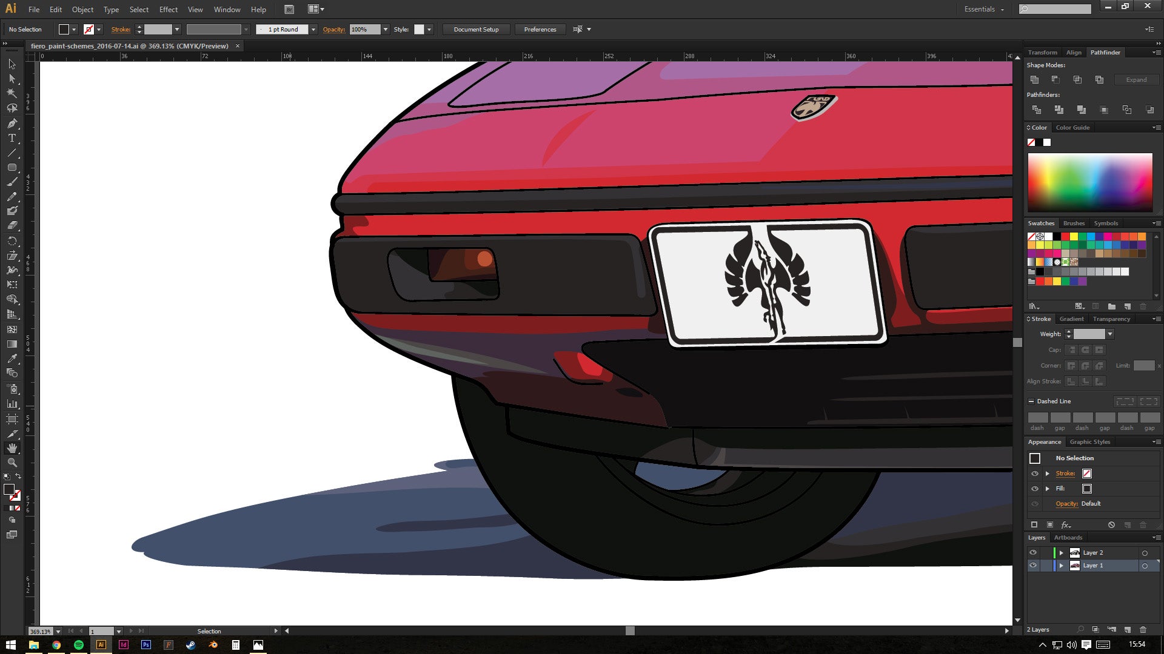This screenshot has width=1164, height=654.
Task: Select the Magic Wand tool
Action: 12,93
